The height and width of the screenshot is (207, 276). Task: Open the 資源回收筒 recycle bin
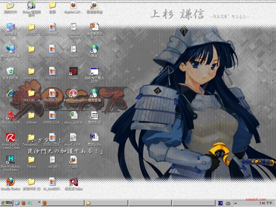tap(11, 72)
